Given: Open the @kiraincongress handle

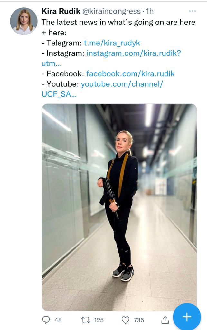Looking at the screenshot, I should 111,11.
